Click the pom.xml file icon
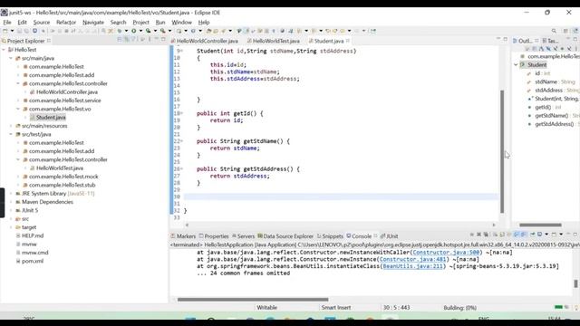 coord(18,261)
